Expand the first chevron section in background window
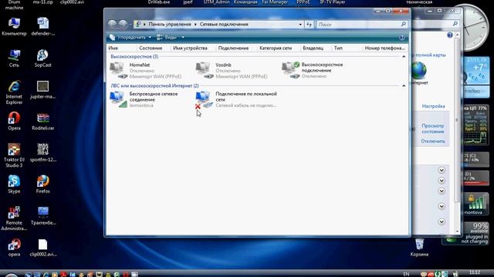This screenshot has width=494, height=277. (442, 170)
